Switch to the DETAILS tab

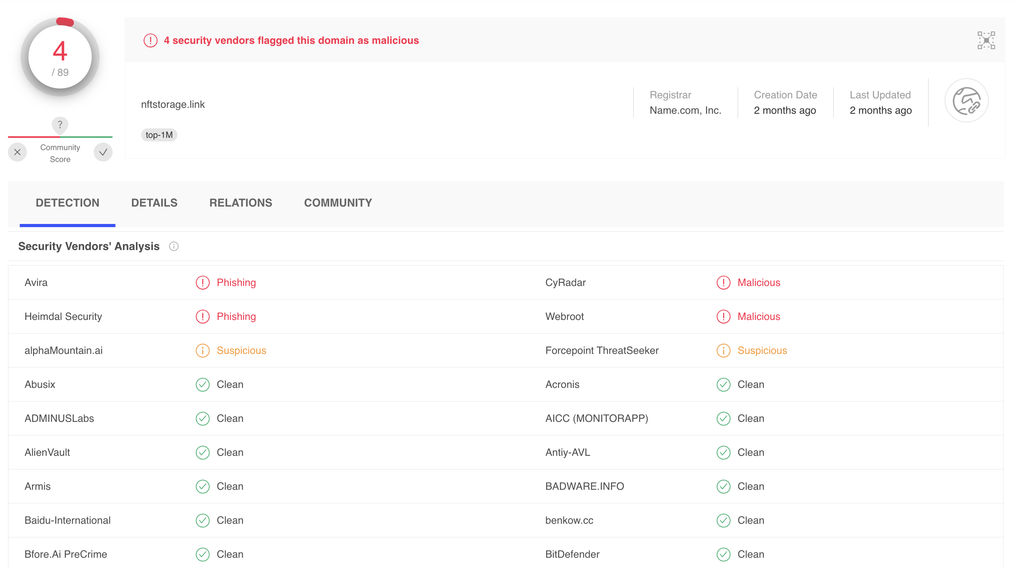(x=155, y=203)
